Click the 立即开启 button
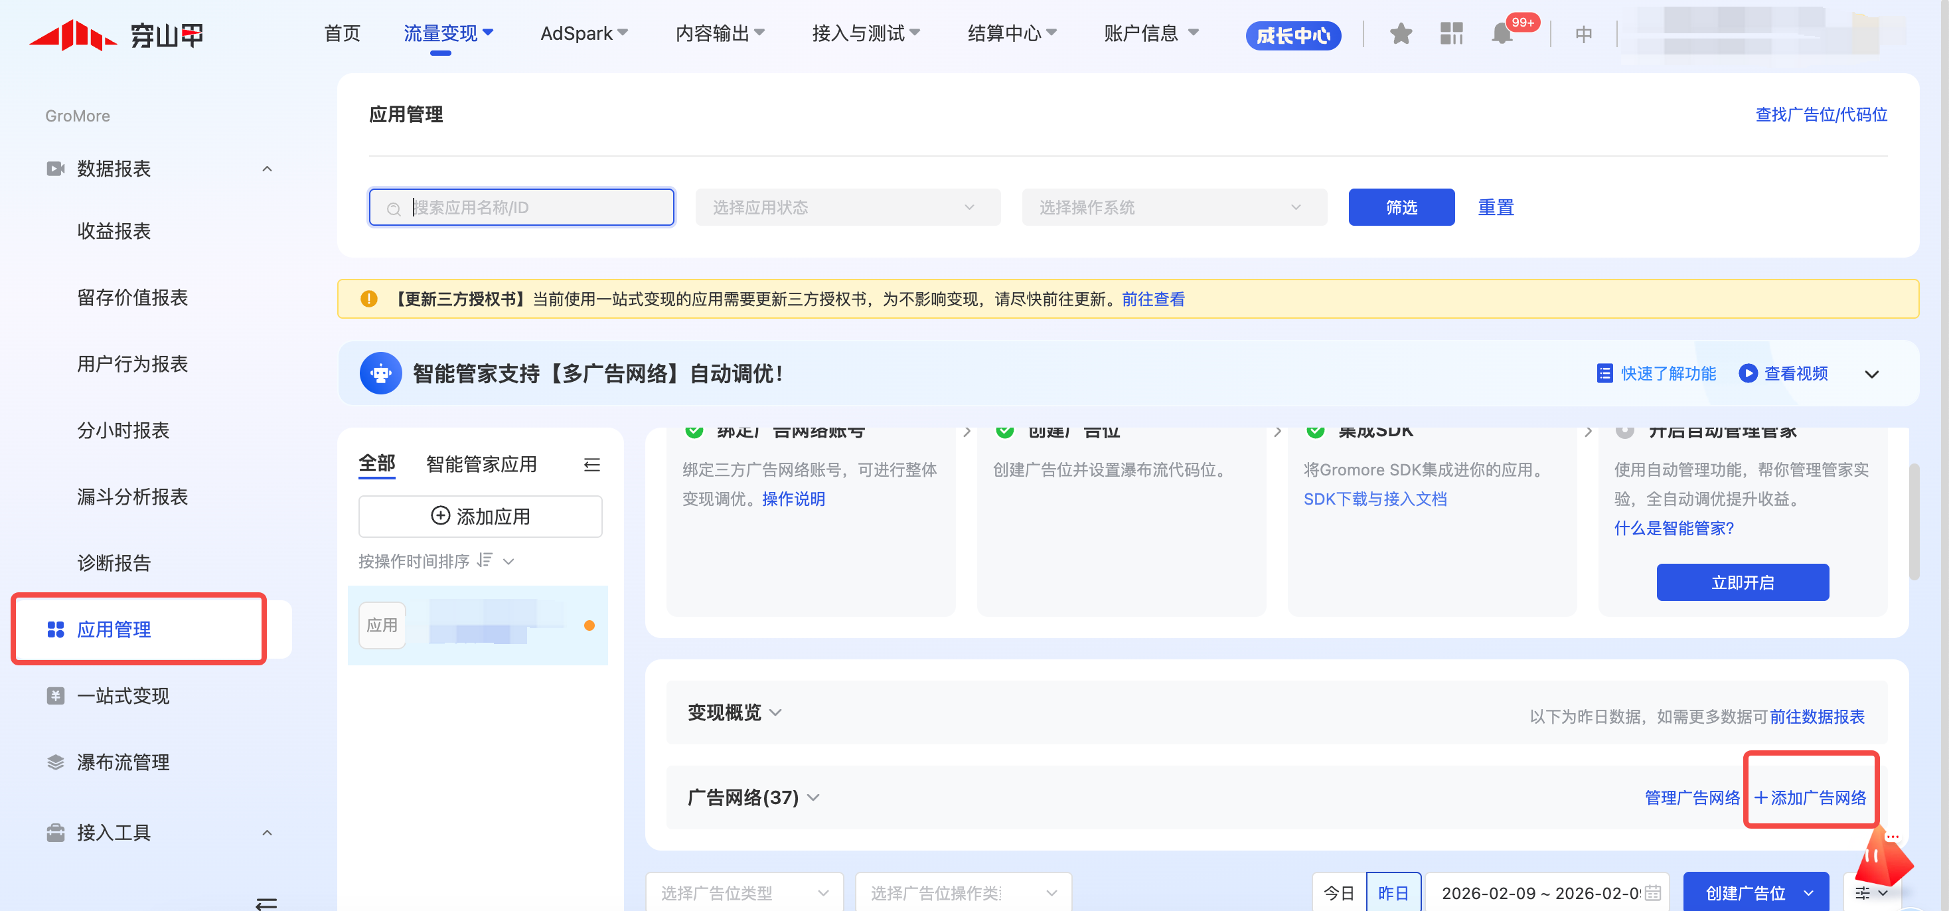The image size is (1949, 911). coord(1742,582)
